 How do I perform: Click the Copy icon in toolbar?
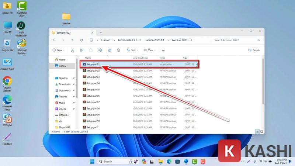[81, 50]
